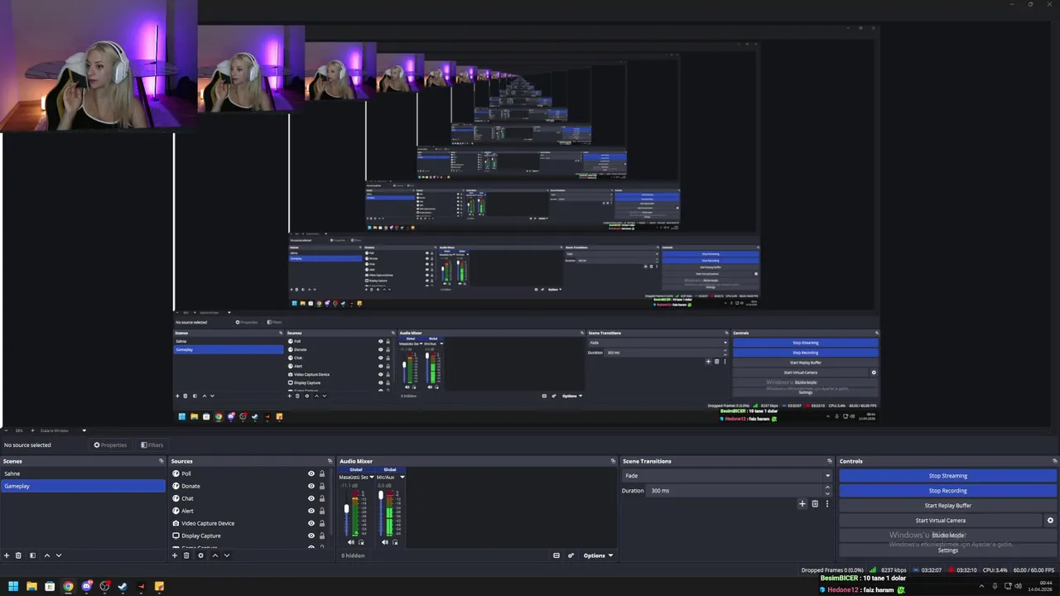Hide the Video Capture Device source
Viewport: 1060px width, 596px height.
(311, 523)
